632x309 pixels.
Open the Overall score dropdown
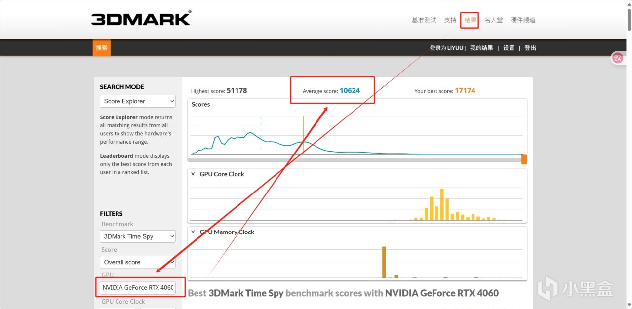point(138,262)
